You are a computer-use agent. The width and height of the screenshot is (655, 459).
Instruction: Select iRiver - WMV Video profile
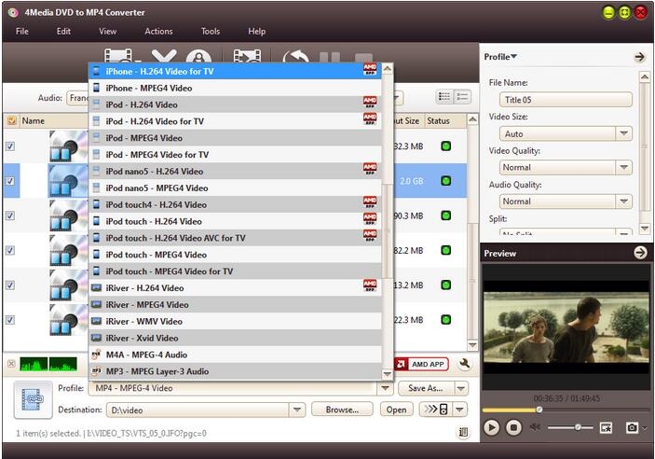point(235,321)
